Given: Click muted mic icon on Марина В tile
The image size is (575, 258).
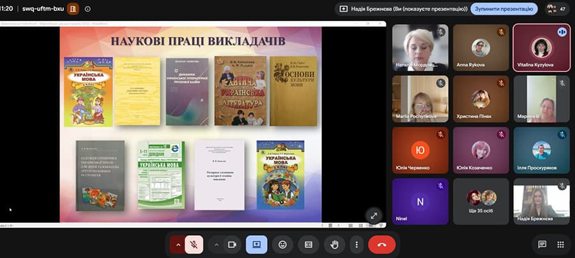Looking at the screenshot, I should 562,83.
